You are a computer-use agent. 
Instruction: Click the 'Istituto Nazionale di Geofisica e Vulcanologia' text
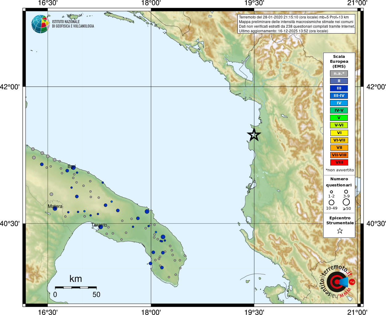tap(73, 24)
